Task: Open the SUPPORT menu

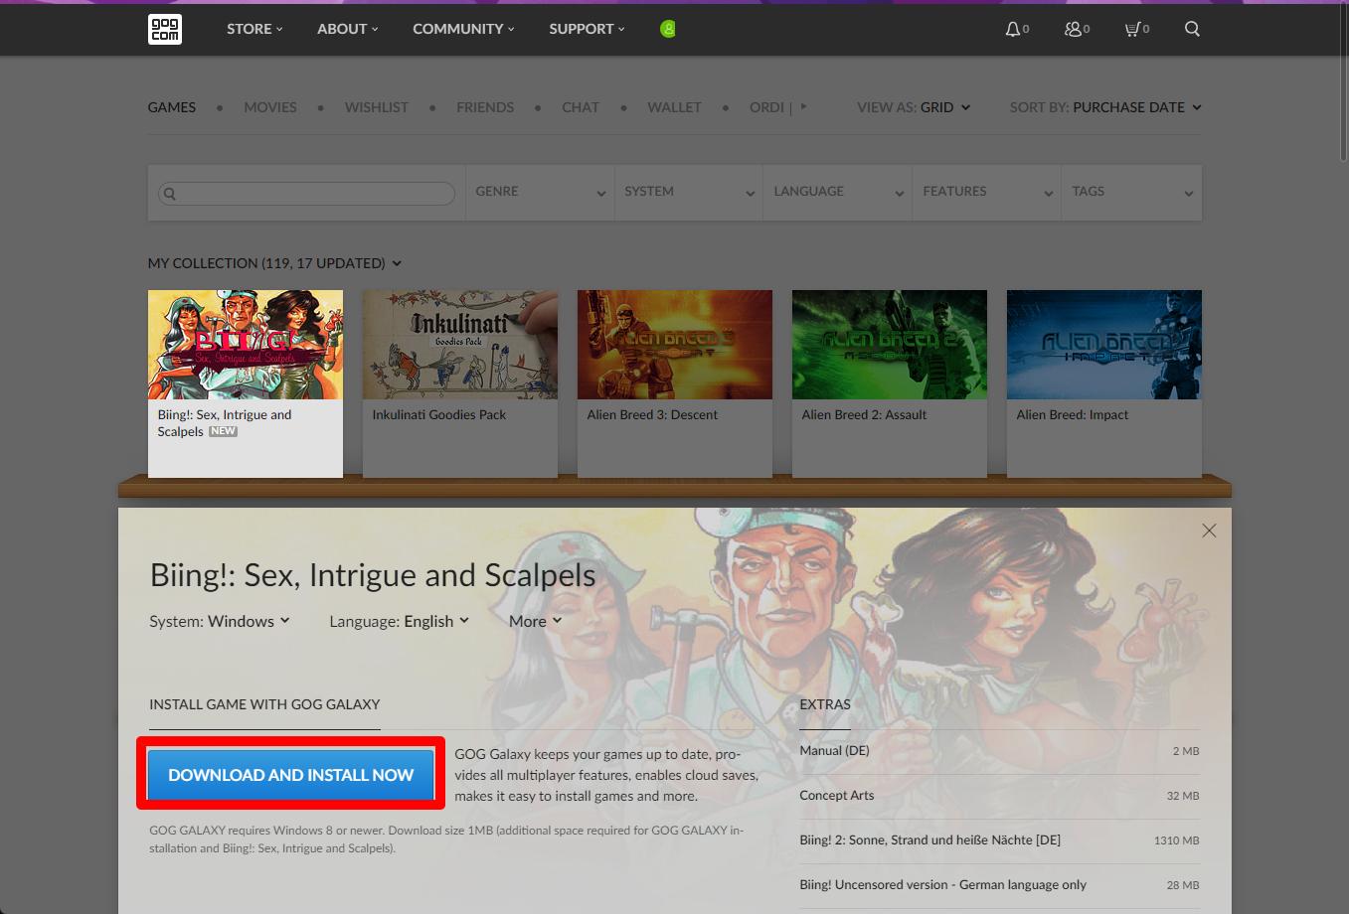Action: coord(587,29)
